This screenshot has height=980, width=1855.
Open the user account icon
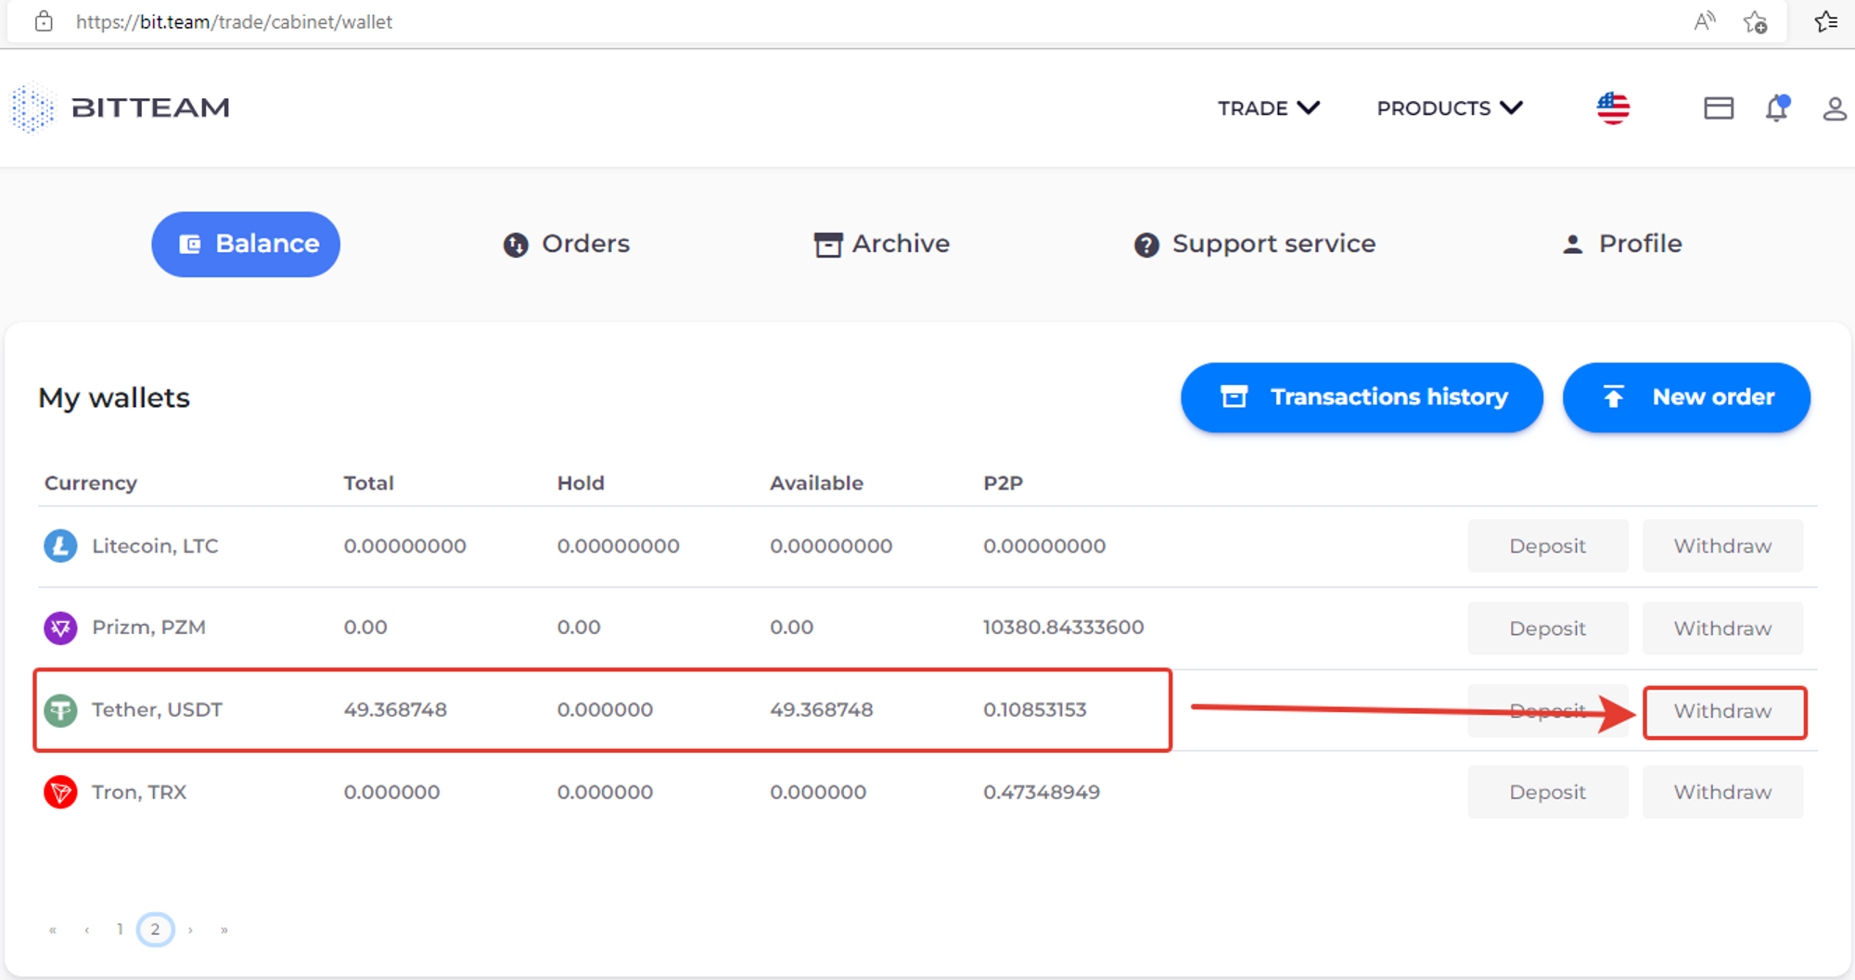(1835, 108)
